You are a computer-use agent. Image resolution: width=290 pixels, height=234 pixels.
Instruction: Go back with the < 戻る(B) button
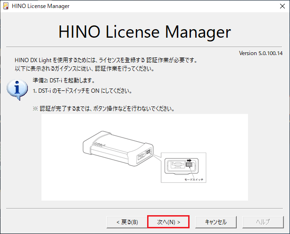pyautogui.click(x=127, y=222)
